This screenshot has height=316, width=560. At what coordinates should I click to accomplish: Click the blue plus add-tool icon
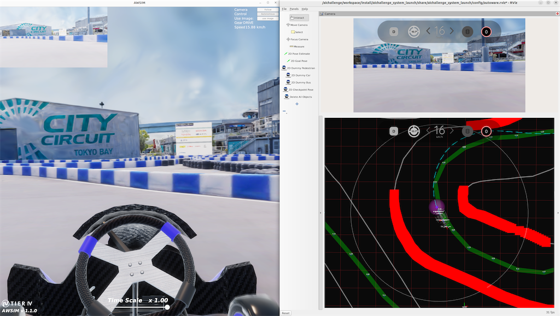point(297,104)
